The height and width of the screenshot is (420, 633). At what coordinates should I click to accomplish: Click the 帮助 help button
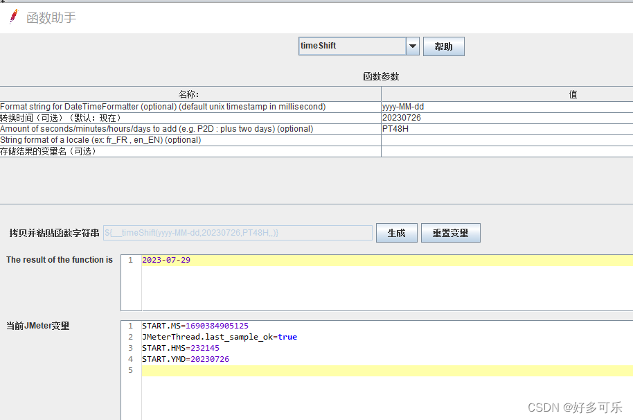click(x=444, y=46)
